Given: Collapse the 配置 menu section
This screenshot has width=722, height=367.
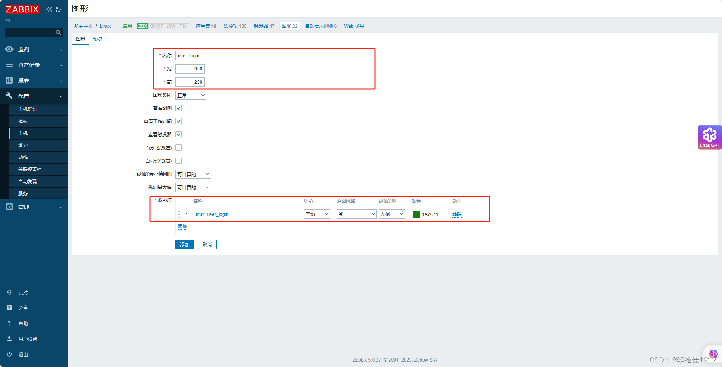Looking at the screenshot, I should point(61,96).
